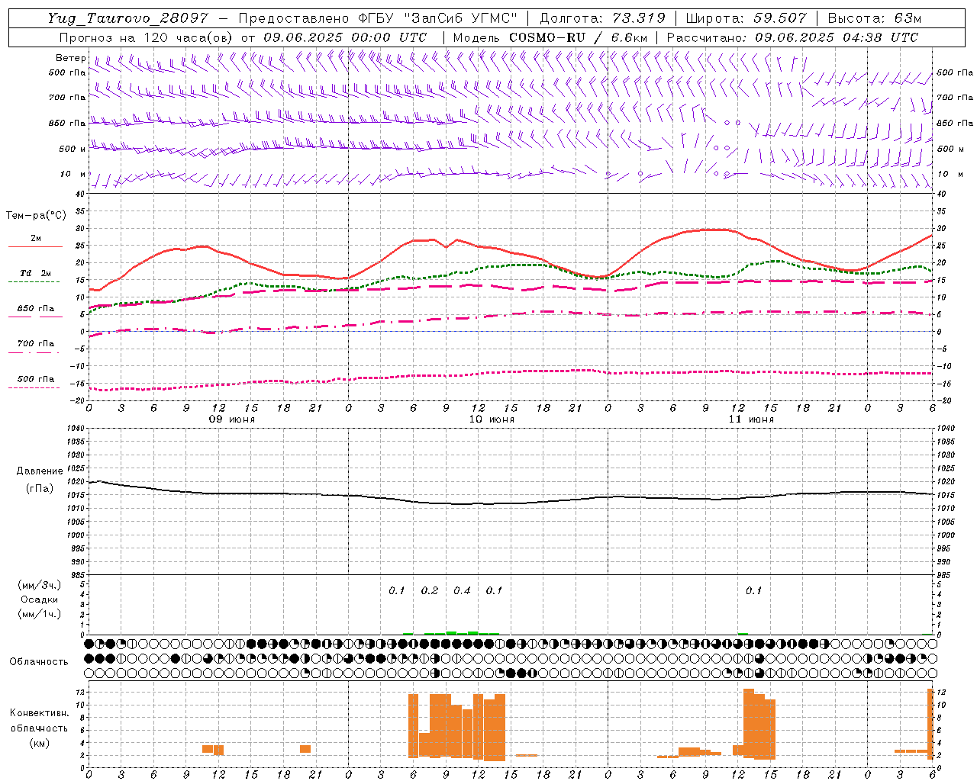Click the 09 июня date label

click(233, 419)
